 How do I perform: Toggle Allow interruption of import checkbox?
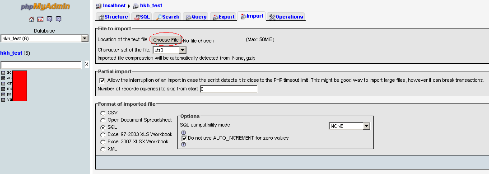[102, 80]
